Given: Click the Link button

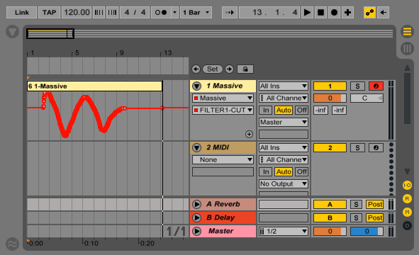Looking at the screenshot, I should pyautogui.click(x=22, y=13).
